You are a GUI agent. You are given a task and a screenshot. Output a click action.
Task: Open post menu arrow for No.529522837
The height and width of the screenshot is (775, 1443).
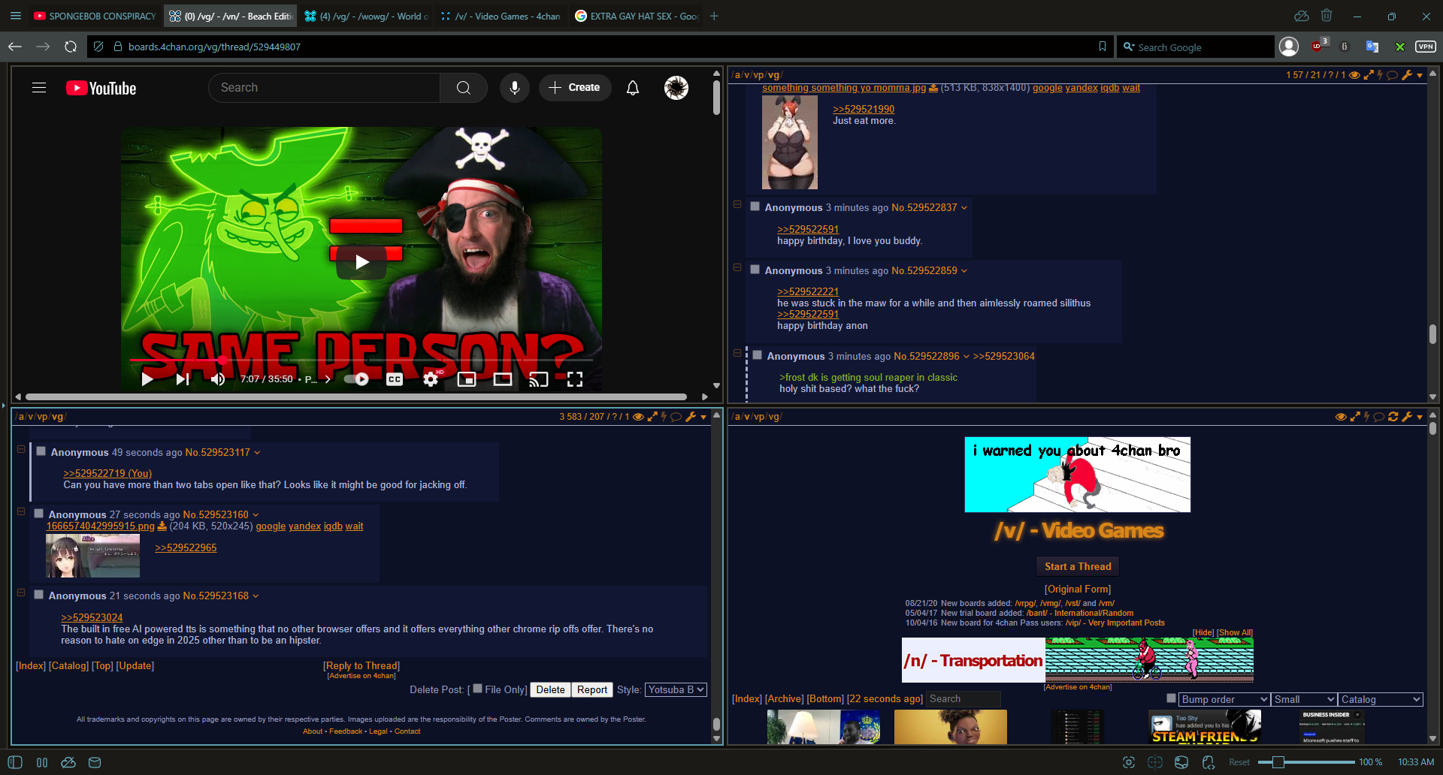pyautogui.click(x=964, y=208)
